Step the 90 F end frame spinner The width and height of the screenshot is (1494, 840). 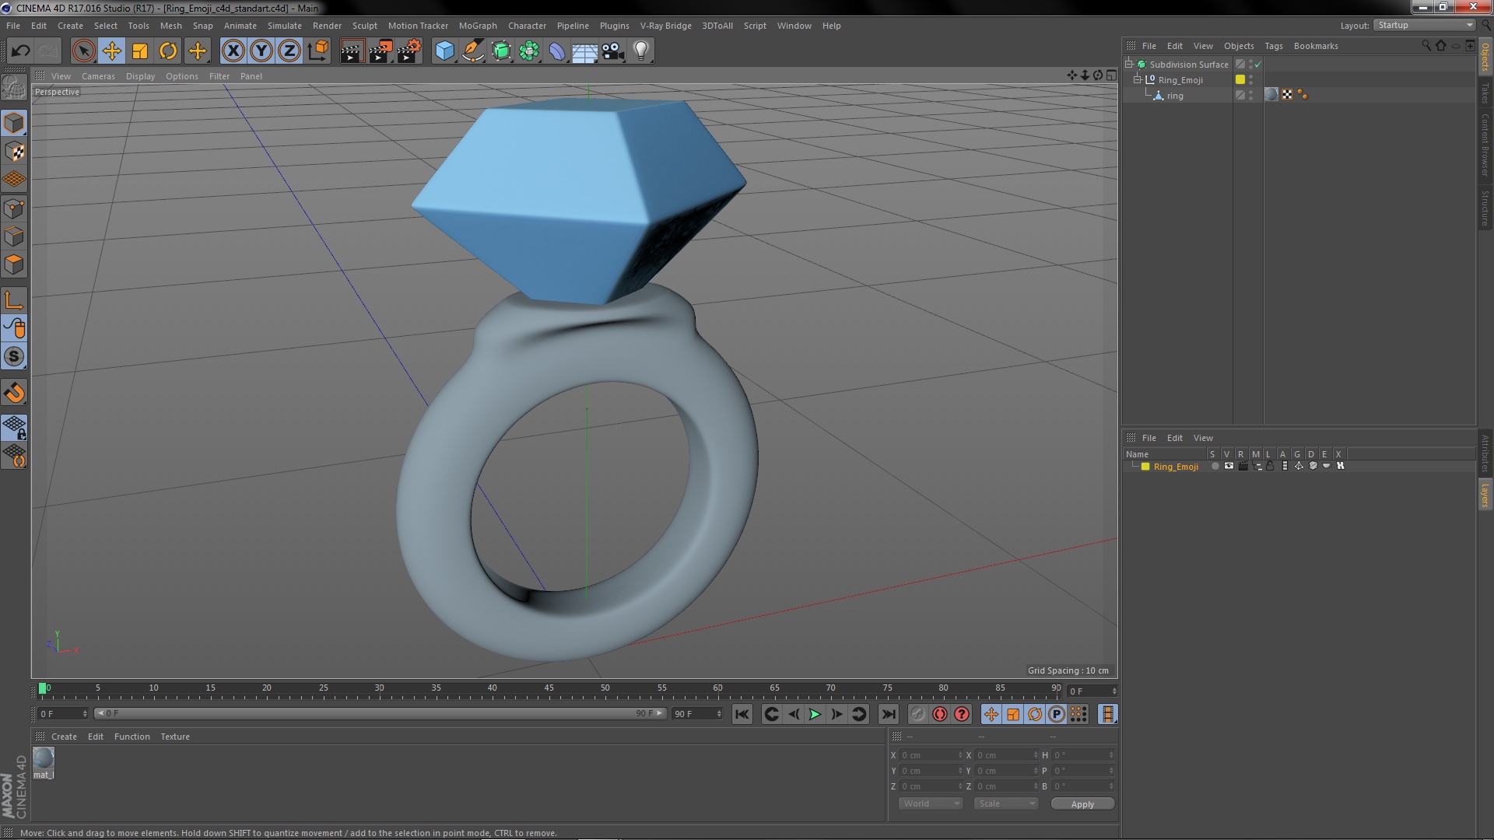(x=719, y=714)
